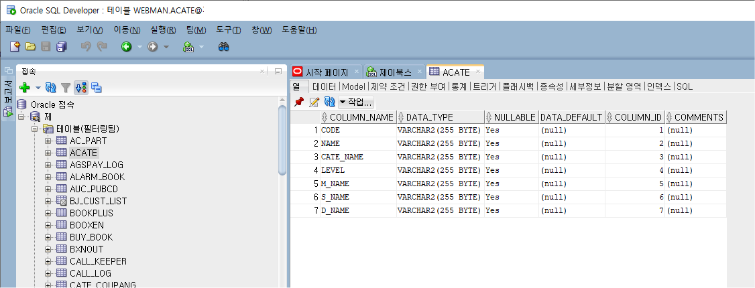Click the pin icon to freeze view
The height and width of the screenshot is (288, 755).
[299, 102]
